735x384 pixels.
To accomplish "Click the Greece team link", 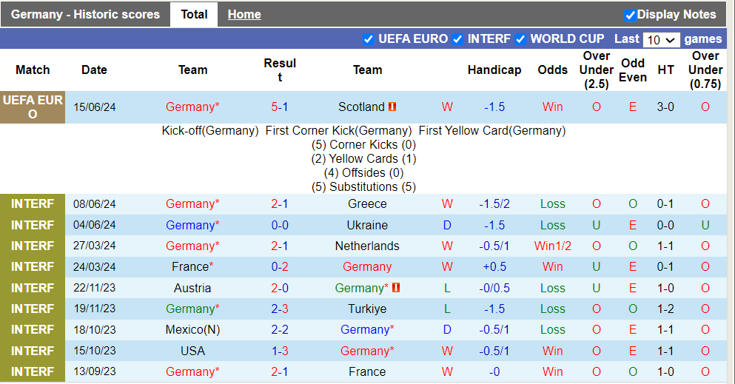I will [367, 203].
